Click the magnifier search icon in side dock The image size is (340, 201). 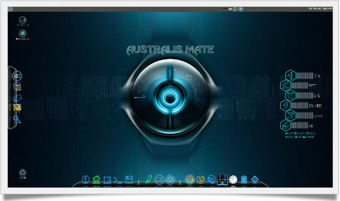point(17,119)
